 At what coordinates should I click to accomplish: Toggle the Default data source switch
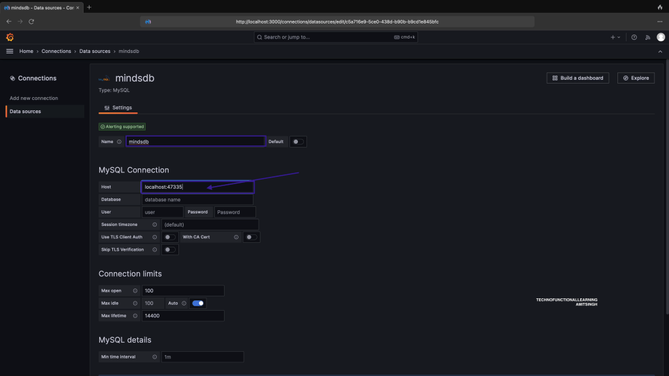(x=298, y=142)
